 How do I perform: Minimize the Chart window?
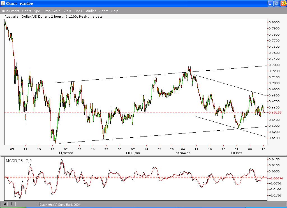point(270,3)
